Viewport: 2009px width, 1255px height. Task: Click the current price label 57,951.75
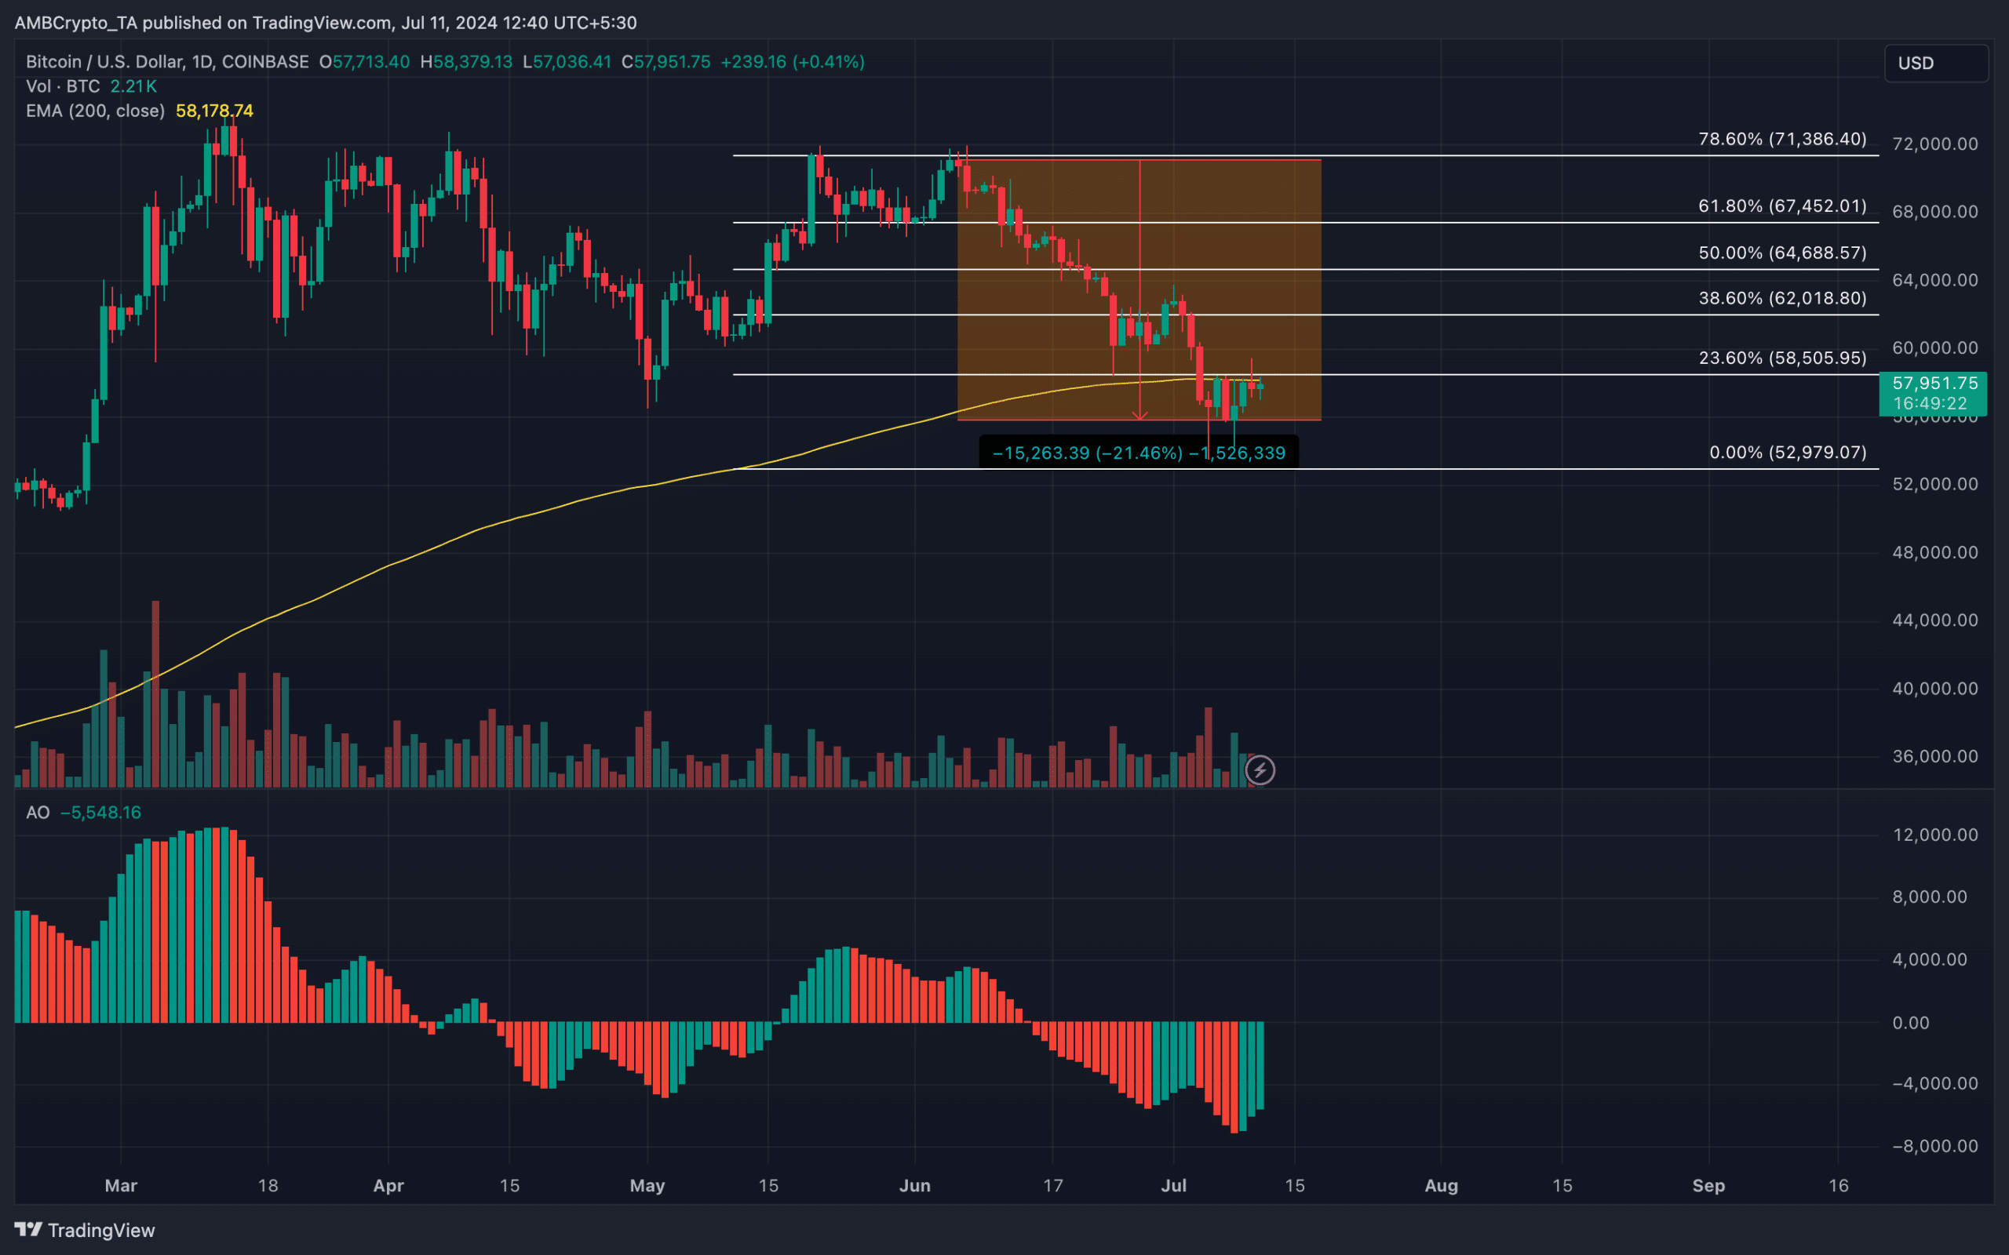(x=1933, y=394)
